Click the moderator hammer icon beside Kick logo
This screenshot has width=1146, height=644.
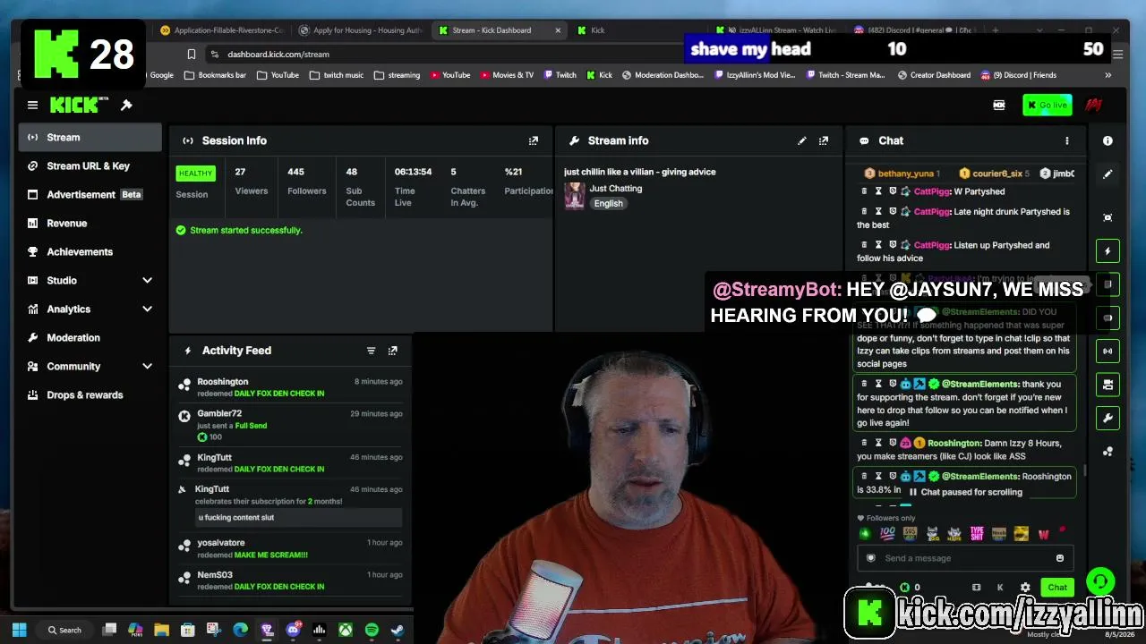tap(126, 106)
